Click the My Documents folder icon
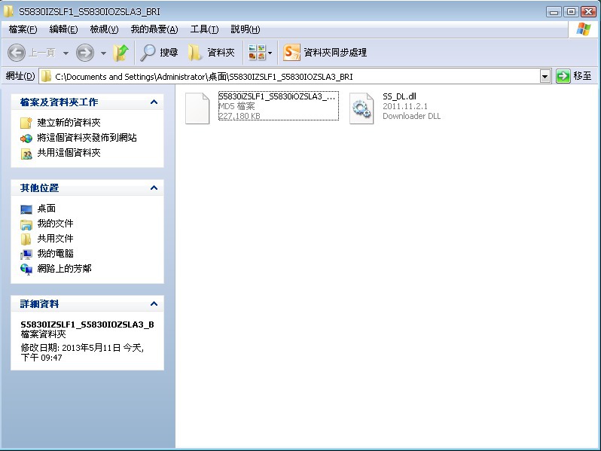 click(x=26, y=224)
